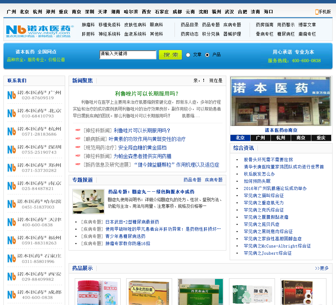Open 人参北芪胶囊 product thumbnail
The image size is (336, 305).
pyautogui.click(x=149, y=292)
